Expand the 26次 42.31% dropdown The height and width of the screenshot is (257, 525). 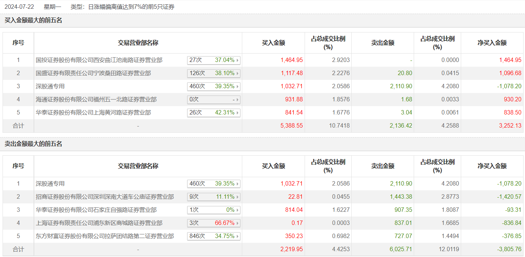pyautogui.click(x=214, y=113)
